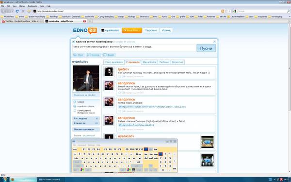
Task: Open the Firefox home page icon
Action: click(29, 11)
